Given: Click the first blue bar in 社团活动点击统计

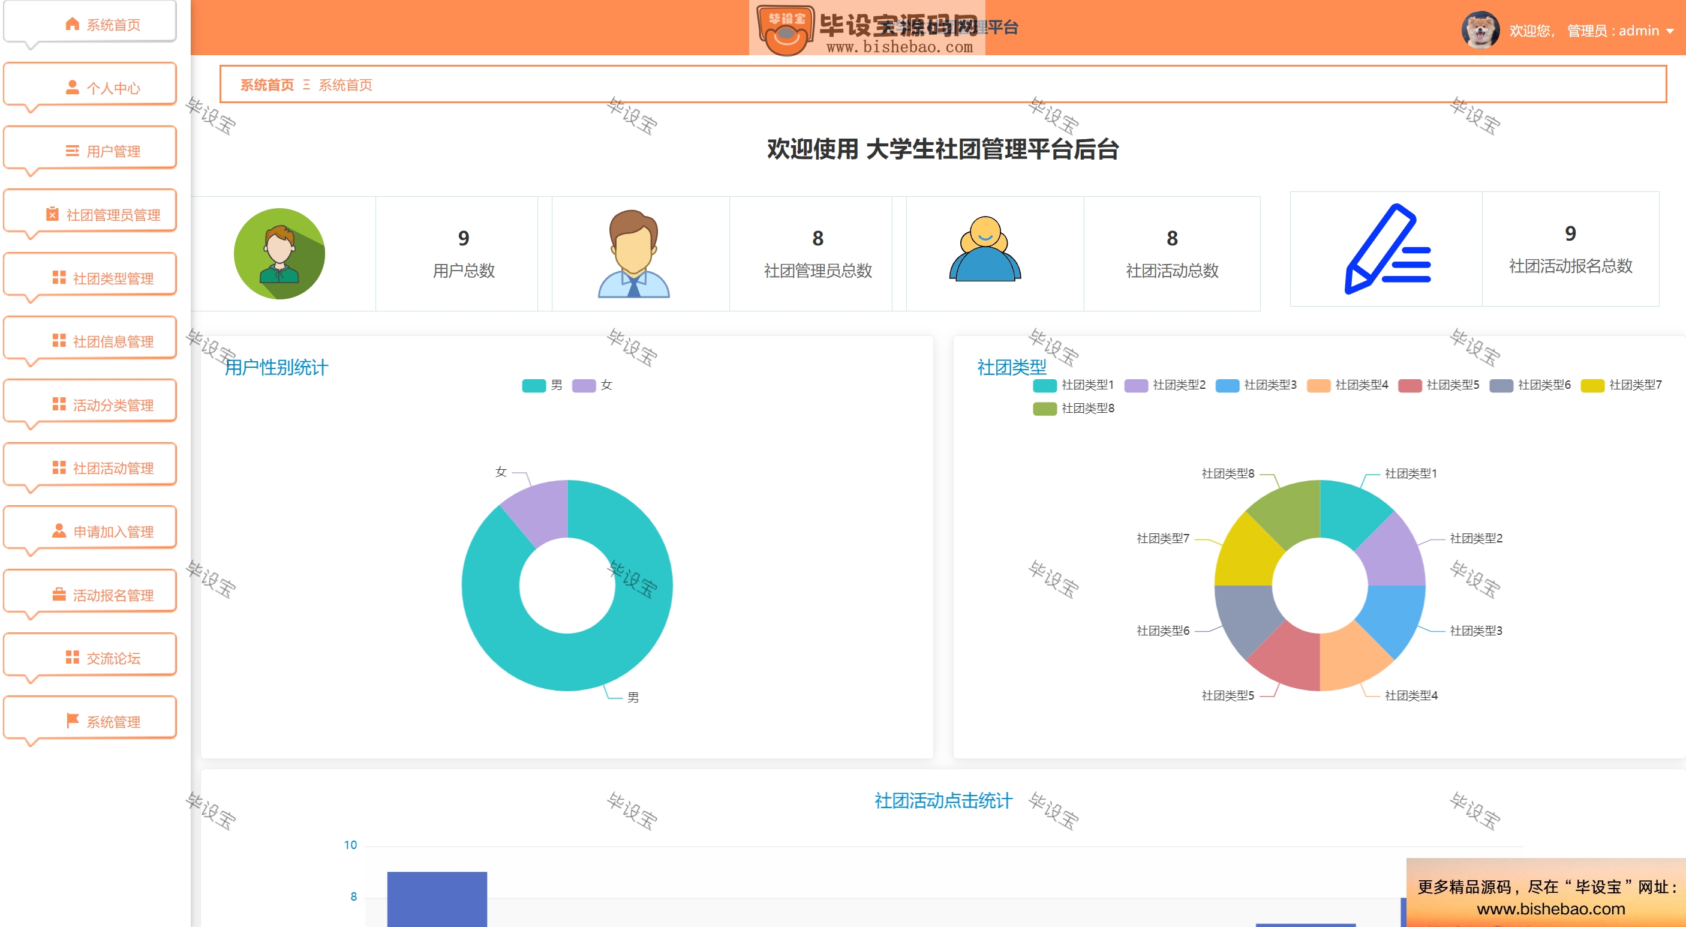Looking at the screenshot, I should pyautogui.click(x=437, y=899).
